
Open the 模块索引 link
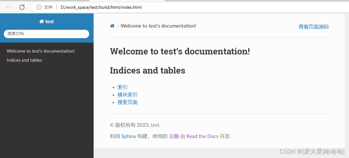[128, 94]
